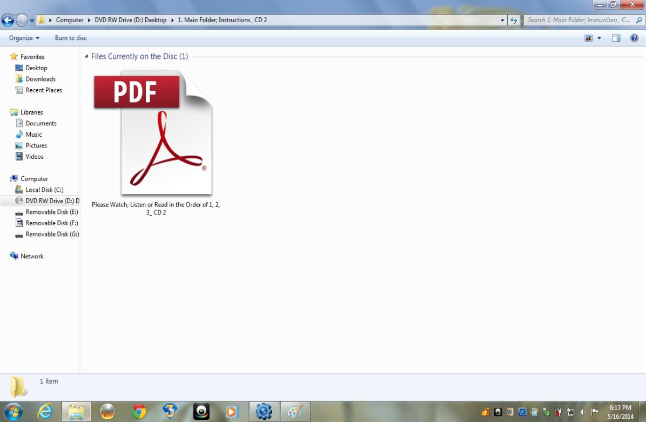Click the volume speaker tray icon
Viewport: 646px width, 422px height.
click(583, 412)
